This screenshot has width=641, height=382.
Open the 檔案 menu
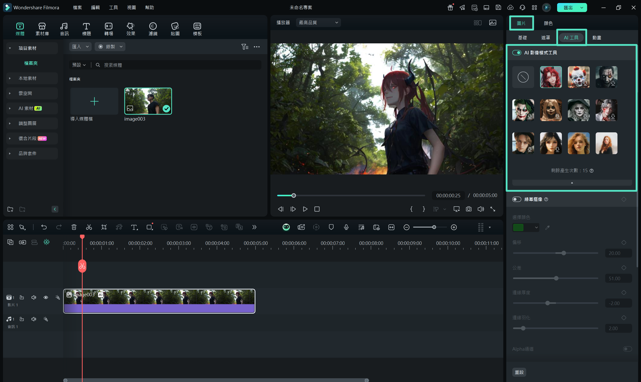[x=77, y=8]
